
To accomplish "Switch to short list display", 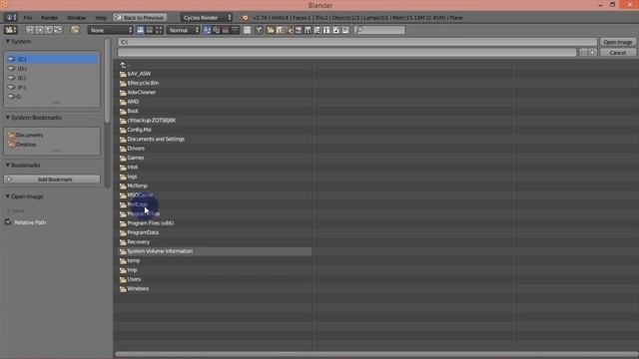I will pos(140,30).
